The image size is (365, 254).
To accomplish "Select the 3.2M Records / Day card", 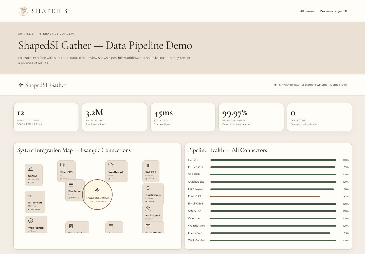I will [115, 117].
